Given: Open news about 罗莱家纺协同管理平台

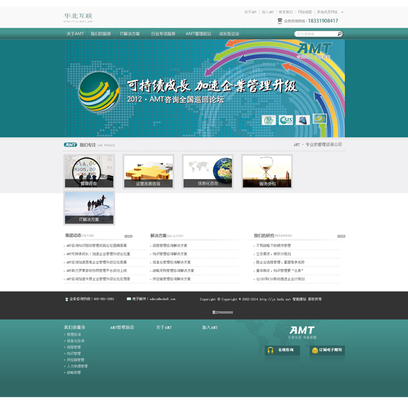Looking at the screenshot, I should (x=97, y=271).
